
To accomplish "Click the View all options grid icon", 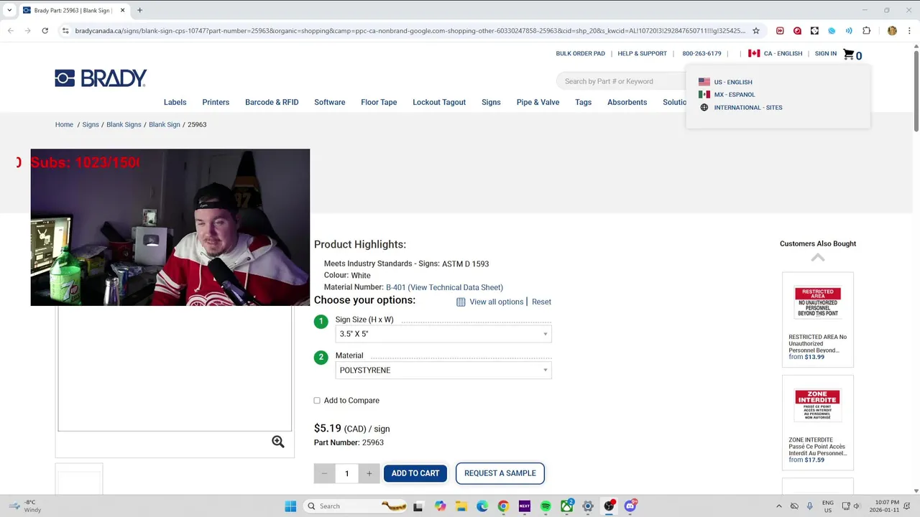I will [x=461, y=302].
